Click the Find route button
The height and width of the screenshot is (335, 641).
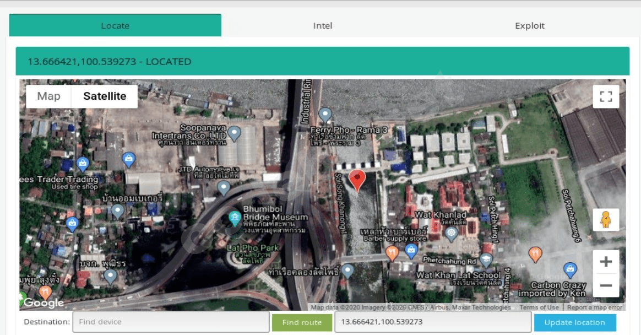[302, 322]
